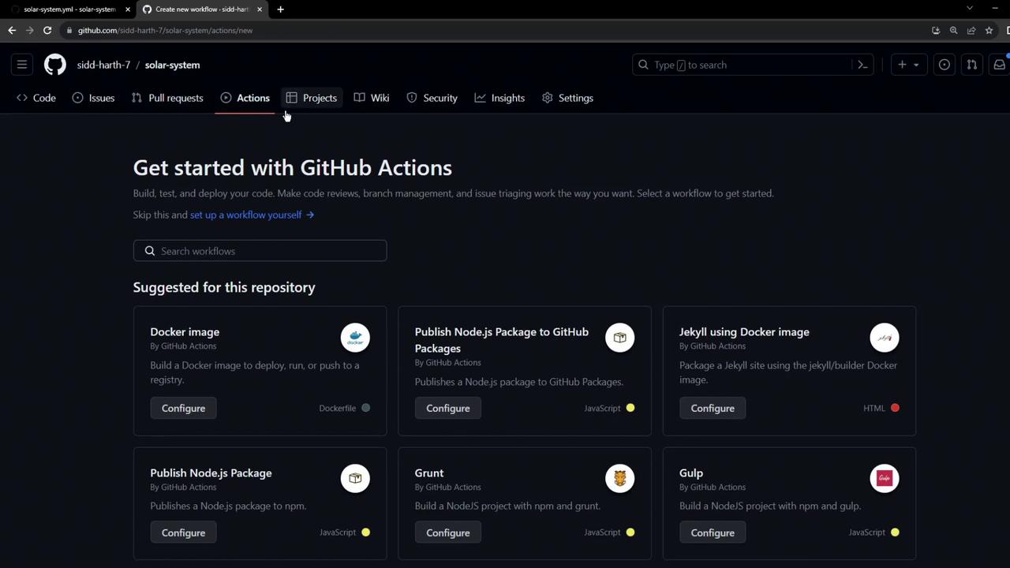The width and height of the screenshot is (1010, 568).
Task: Click the GitHub Octocat logo
Action: coord(55,65)
